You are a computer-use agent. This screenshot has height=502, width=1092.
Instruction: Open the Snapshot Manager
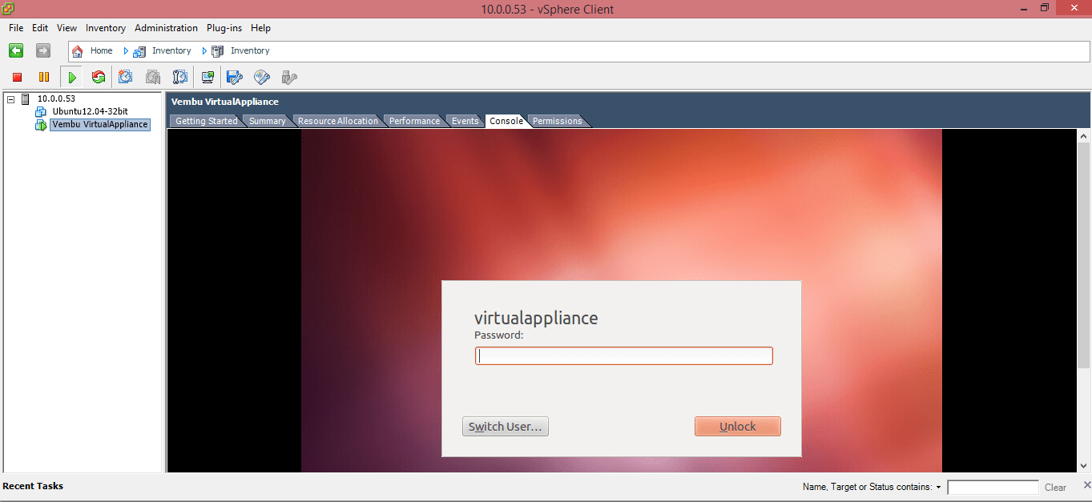coord(179,76)
